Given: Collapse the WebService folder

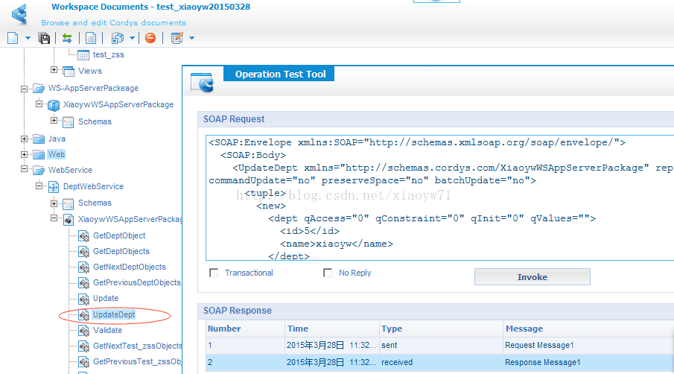Looking at the screenshot, I should pos(24,169).
